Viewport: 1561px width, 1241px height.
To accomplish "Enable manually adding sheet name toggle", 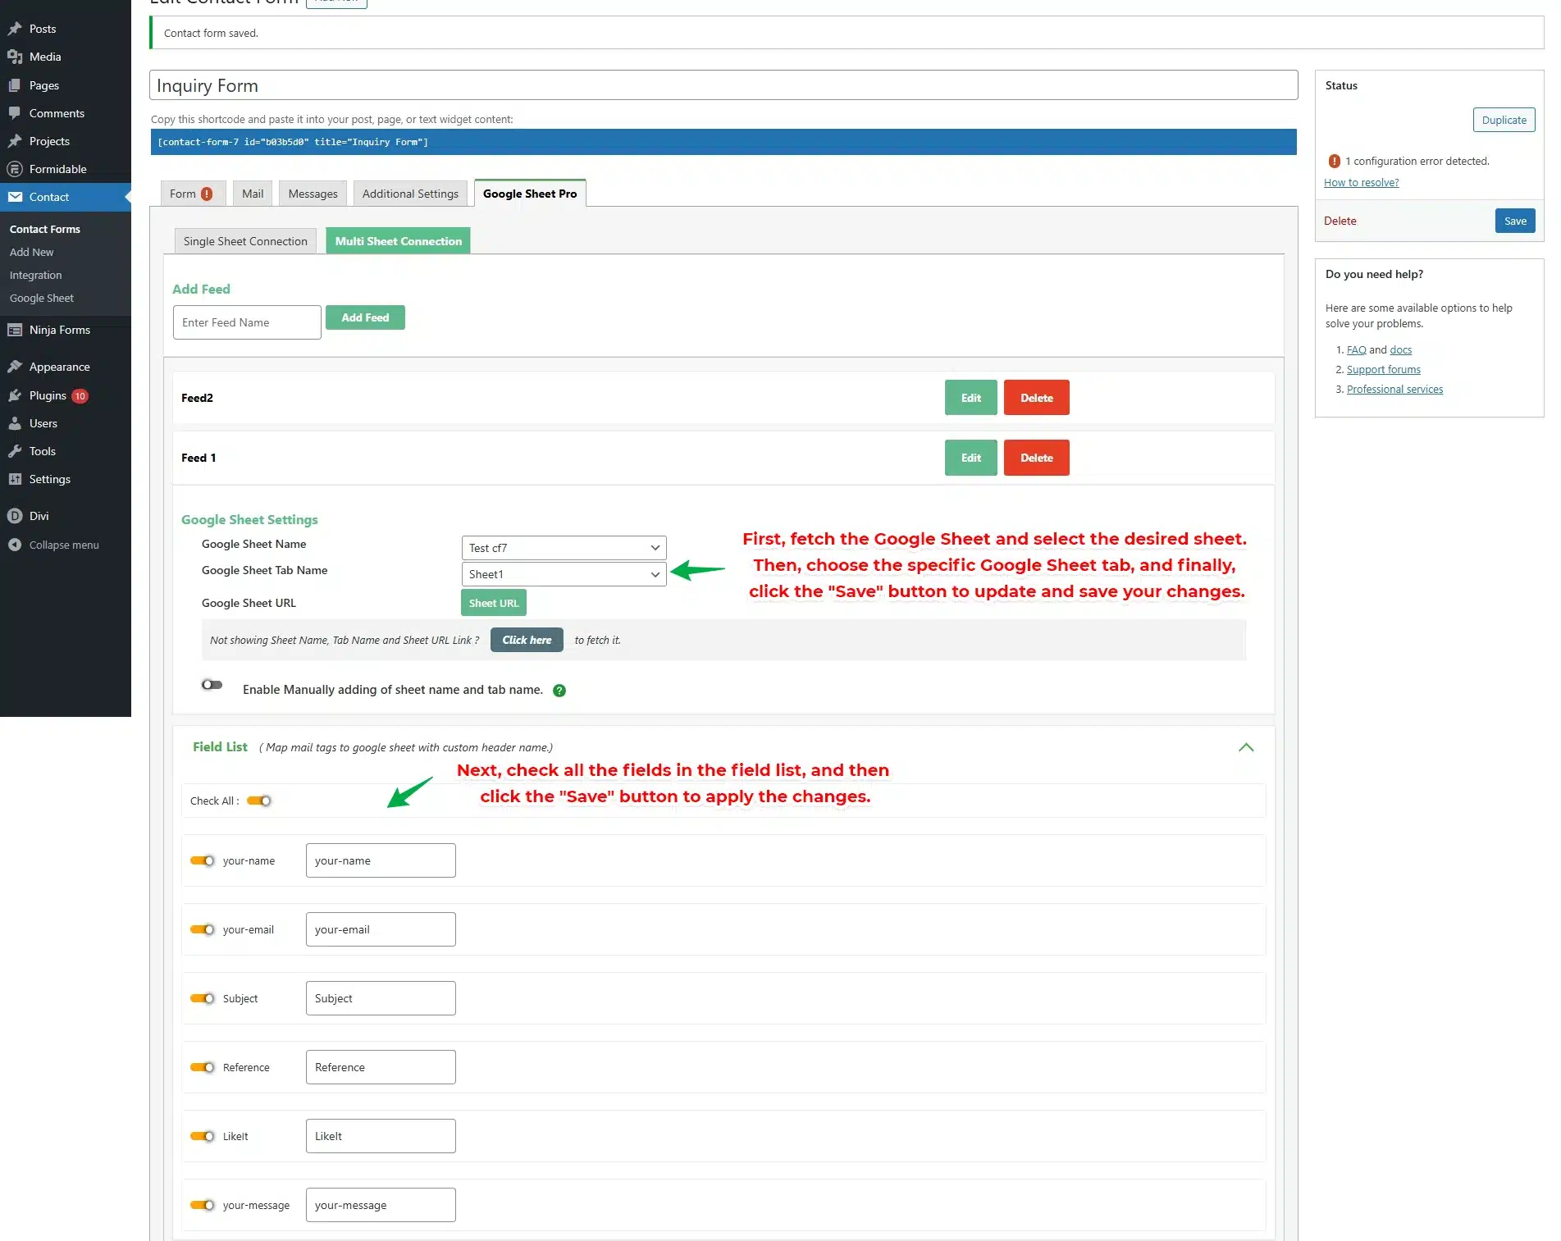I will point(212,685).
